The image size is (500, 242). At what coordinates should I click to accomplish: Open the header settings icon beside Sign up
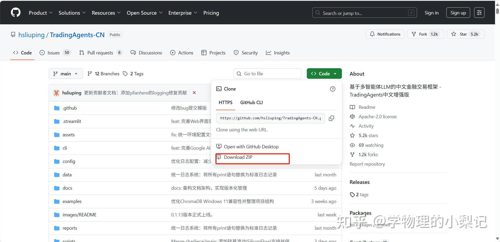479,13
